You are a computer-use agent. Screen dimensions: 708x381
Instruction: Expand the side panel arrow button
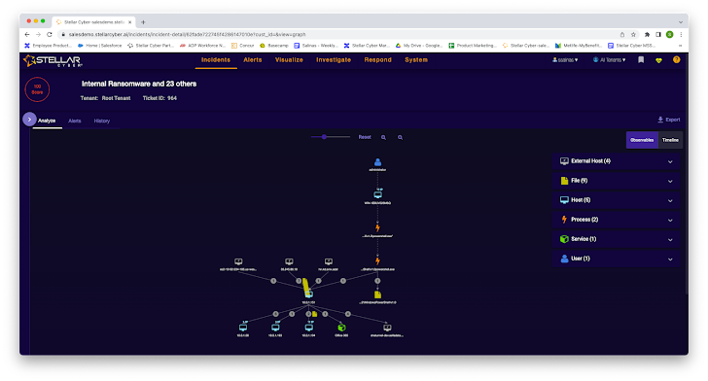point(29,120)
